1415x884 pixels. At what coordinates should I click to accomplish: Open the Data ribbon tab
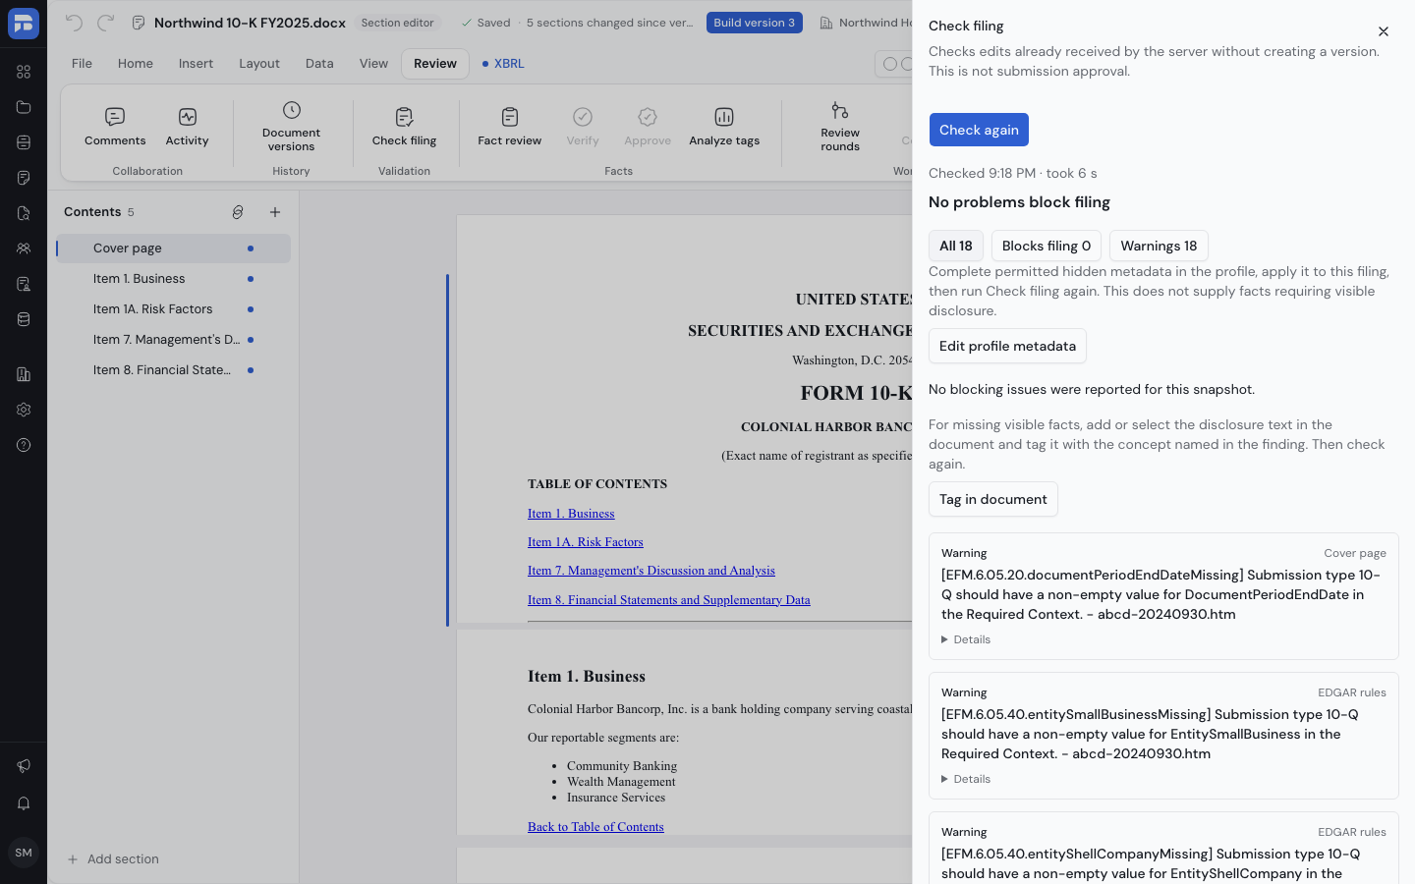pyautogui.click(x=319, y=64)
